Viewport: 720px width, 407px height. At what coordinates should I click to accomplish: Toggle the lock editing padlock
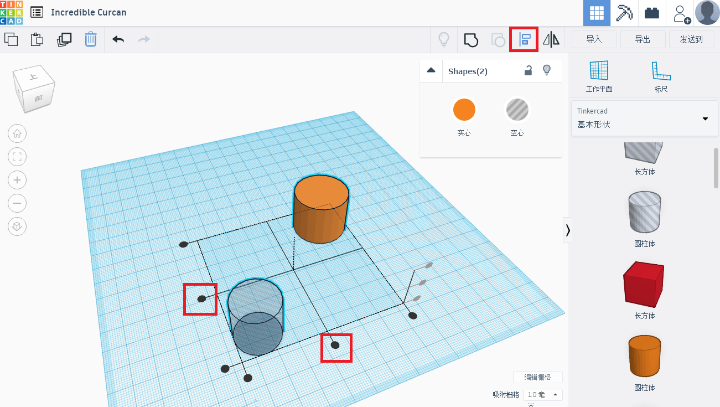(x=529, y=70)
